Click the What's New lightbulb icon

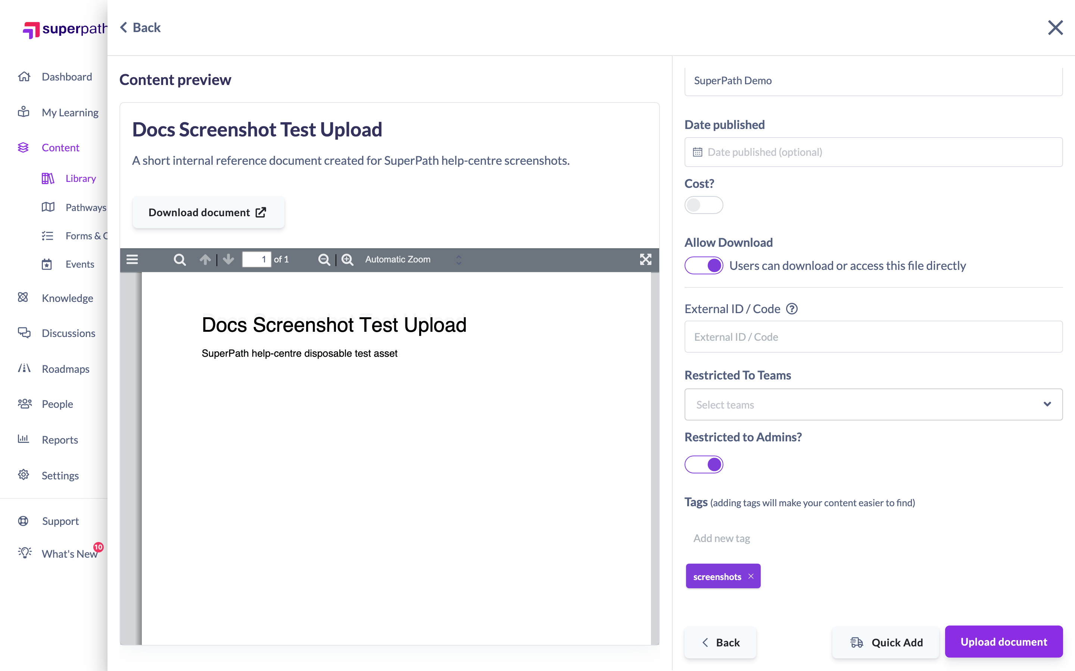coord(25,553)
